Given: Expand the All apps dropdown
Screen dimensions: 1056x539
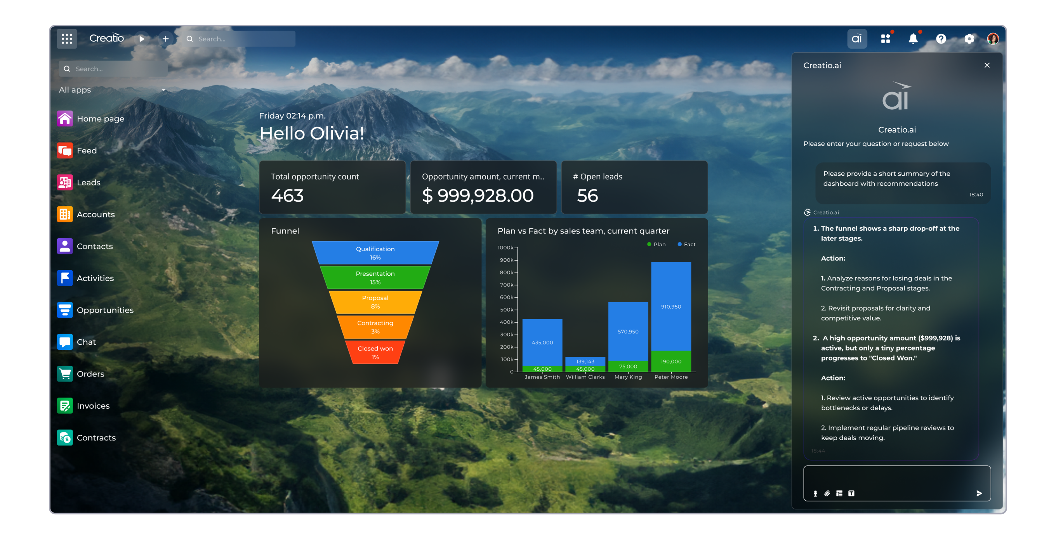Looking at the screenshot, I should pyautogui.click(x=163, y=90).
